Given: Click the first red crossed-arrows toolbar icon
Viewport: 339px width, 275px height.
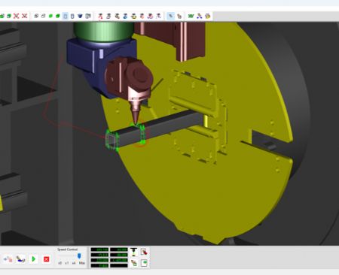Looking at the screenshot, I should pos(17,16).
